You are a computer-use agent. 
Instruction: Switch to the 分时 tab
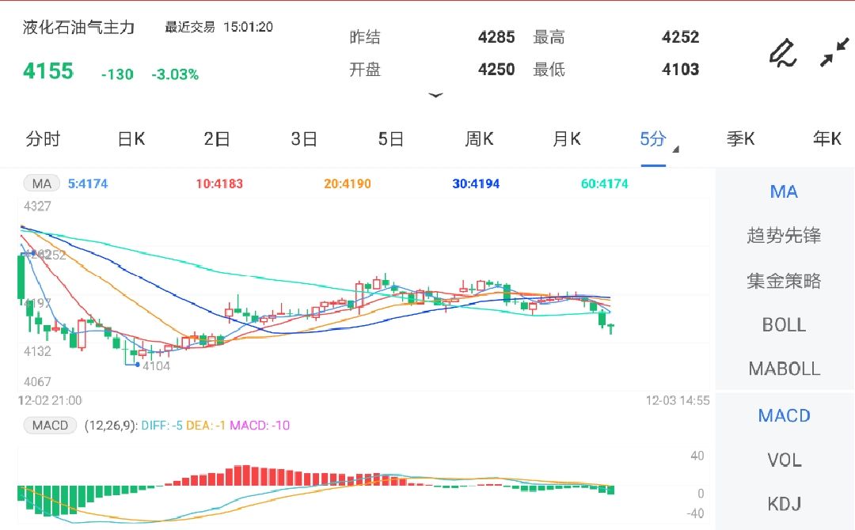pos(43,139)
